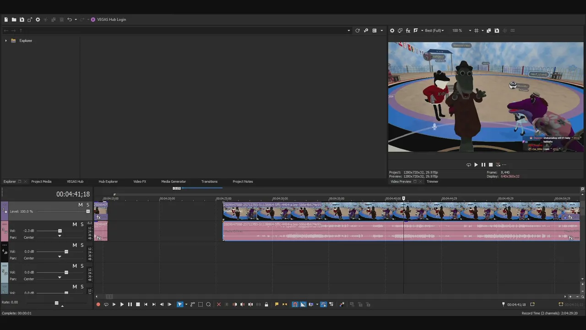Create a new project from toolbar
586x330 pixels.
click(x=6, y=20)
